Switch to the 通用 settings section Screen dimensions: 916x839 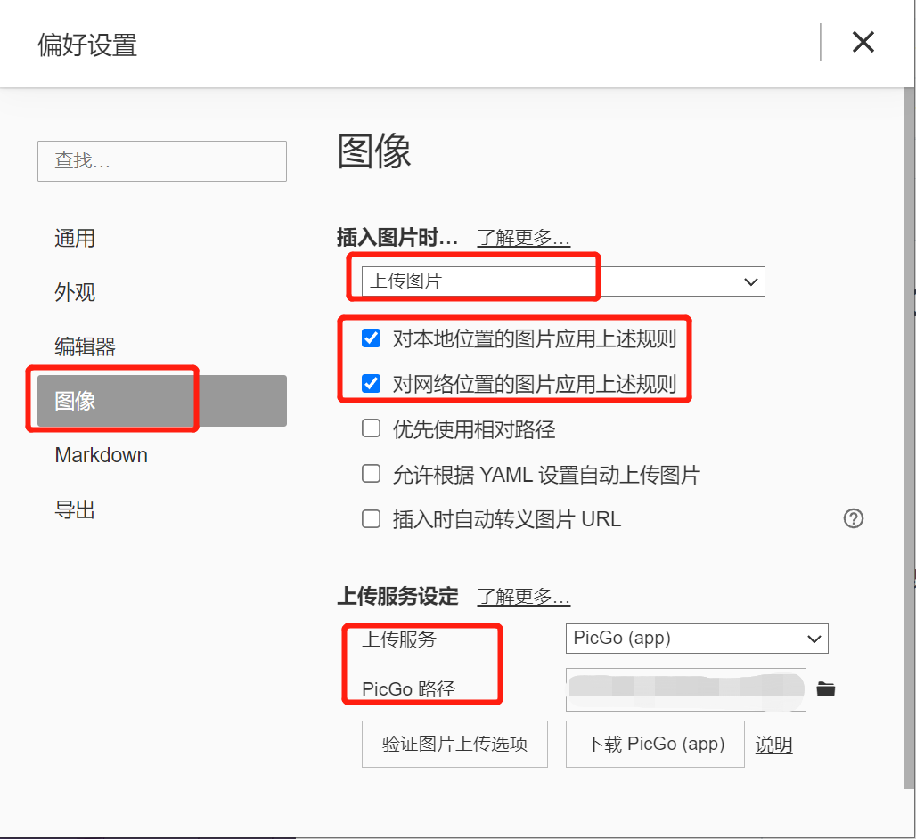pos(75,239)
